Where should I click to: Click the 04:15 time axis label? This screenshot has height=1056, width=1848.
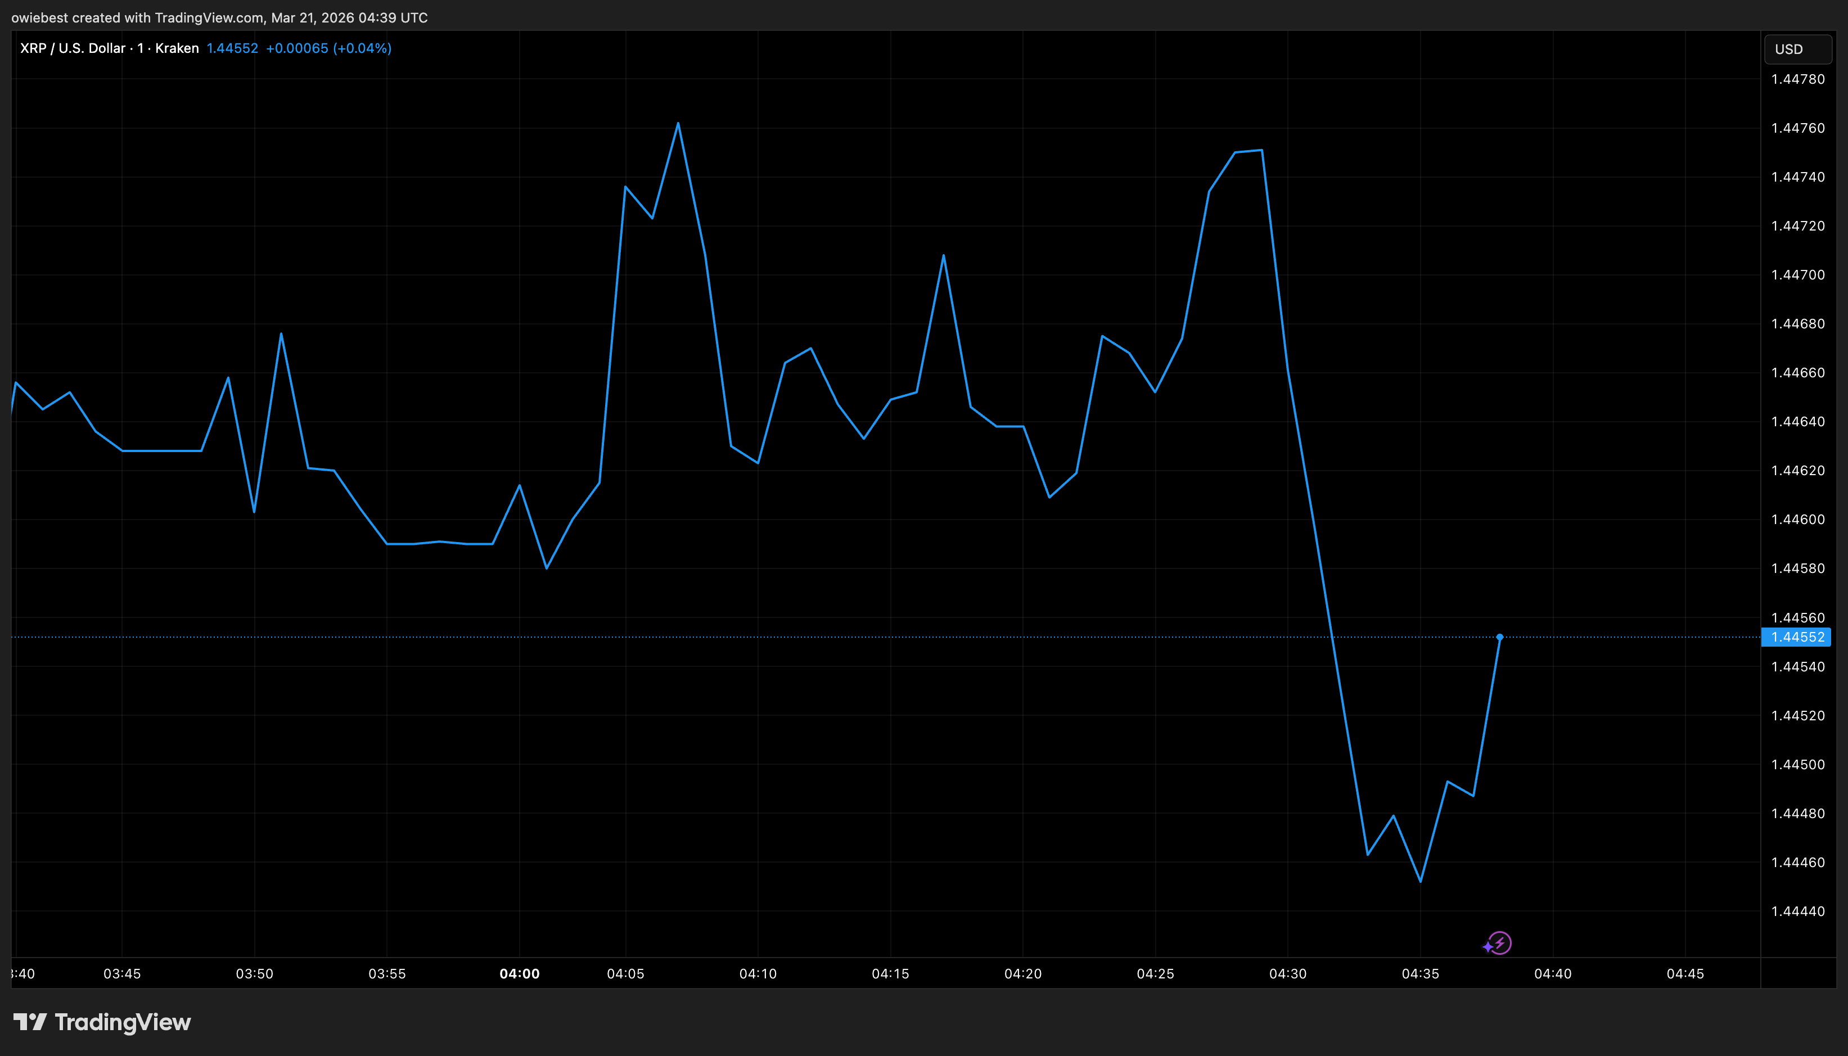coord(890,973)
